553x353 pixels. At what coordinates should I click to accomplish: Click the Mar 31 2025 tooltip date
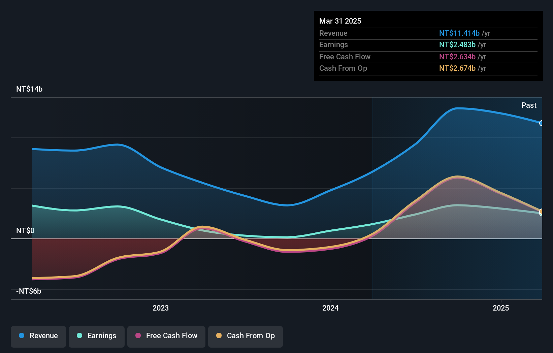[340, 21]
